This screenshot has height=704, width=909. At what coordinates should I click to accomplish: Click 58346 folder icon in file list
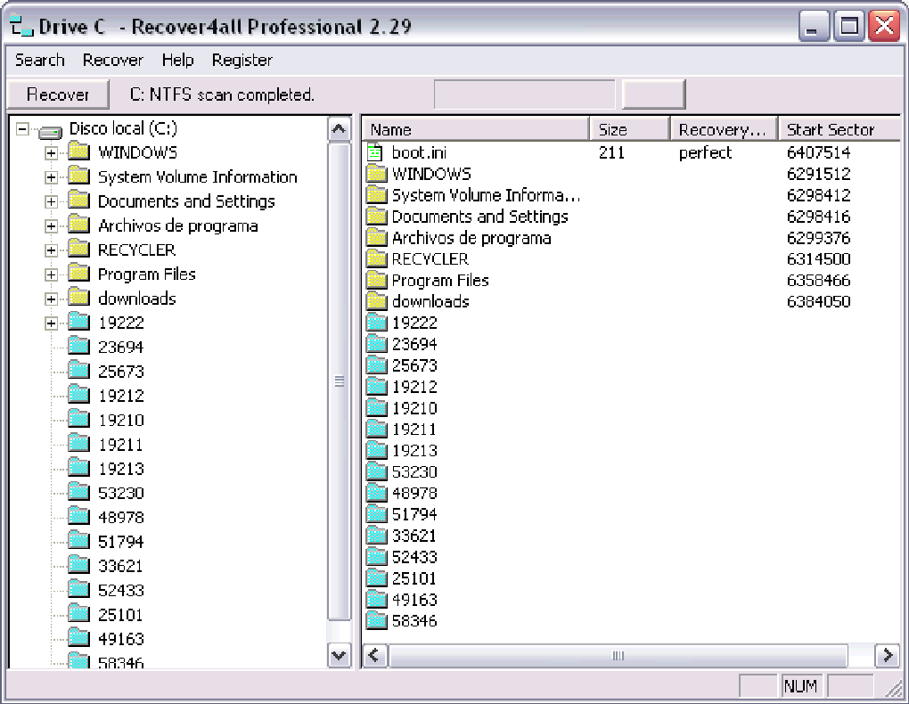(377, 621)
